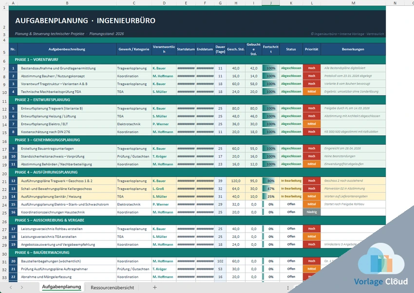Select column M header

(353, 3)
